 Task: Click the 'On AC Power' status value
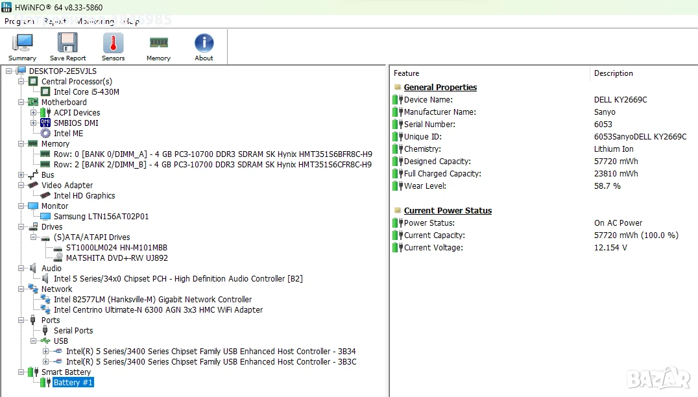click(x=618, y=223)
